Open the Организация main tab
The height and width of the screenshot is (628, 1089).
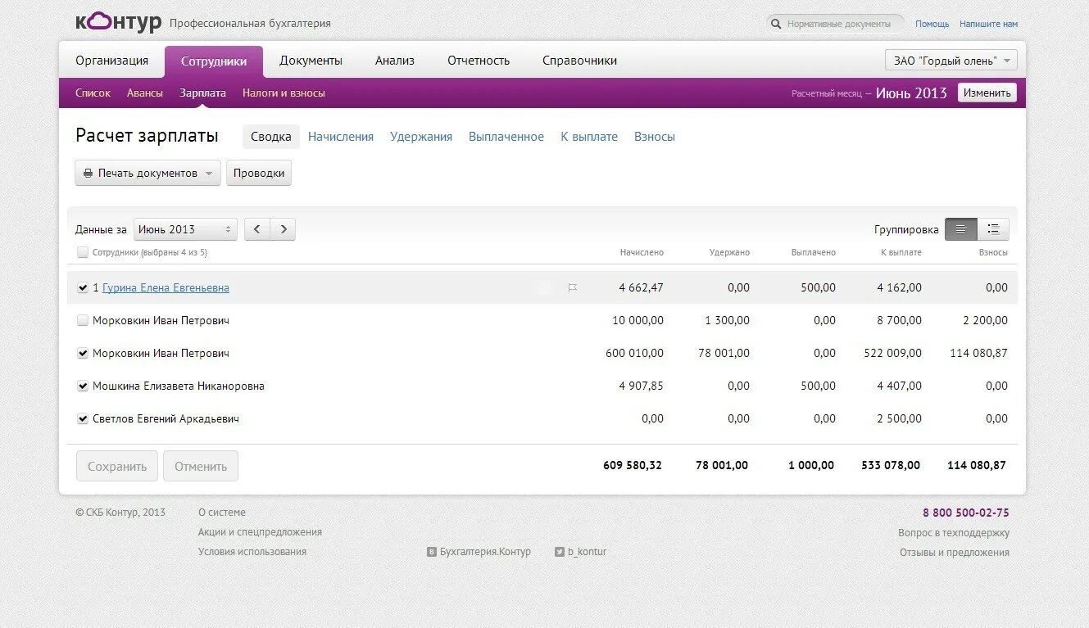click(112, 61)
